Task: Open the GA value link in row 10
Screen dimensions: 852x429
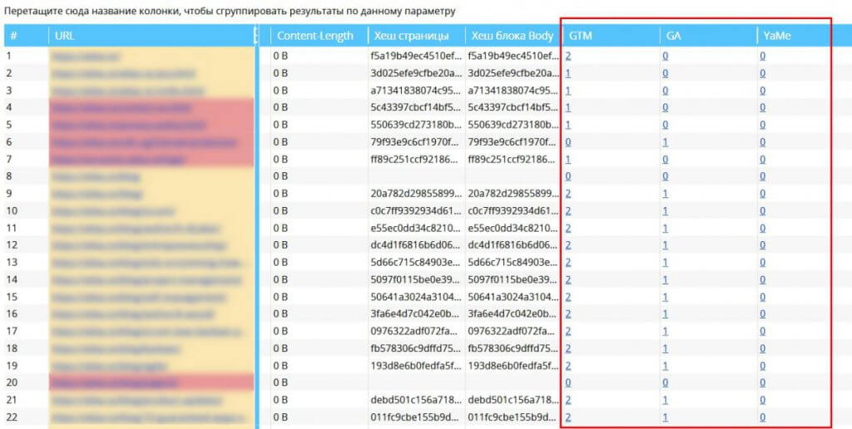Action: pos(666,210)
